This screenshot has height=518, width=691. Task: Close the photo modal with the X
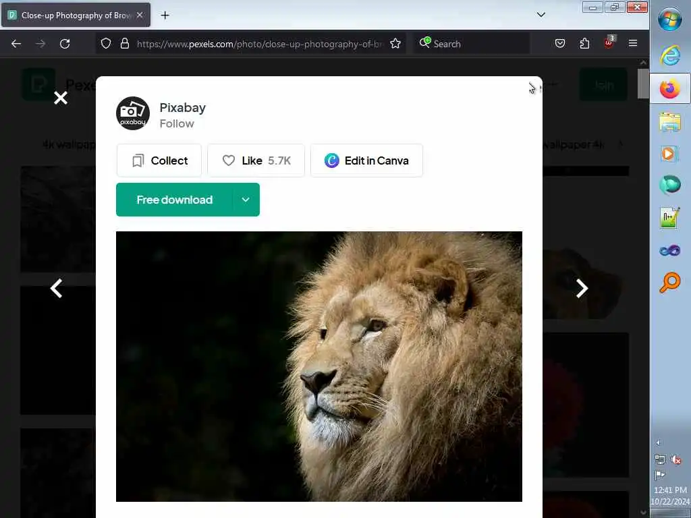click(60, 98)
